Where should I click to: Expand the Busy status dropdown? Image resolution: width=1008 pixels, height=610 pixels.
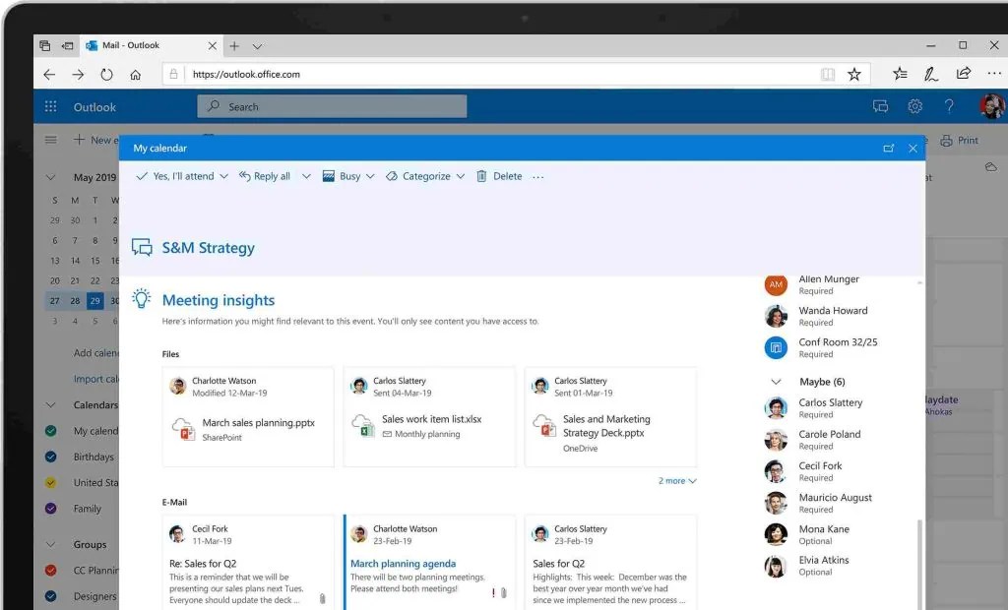[370, 175]
